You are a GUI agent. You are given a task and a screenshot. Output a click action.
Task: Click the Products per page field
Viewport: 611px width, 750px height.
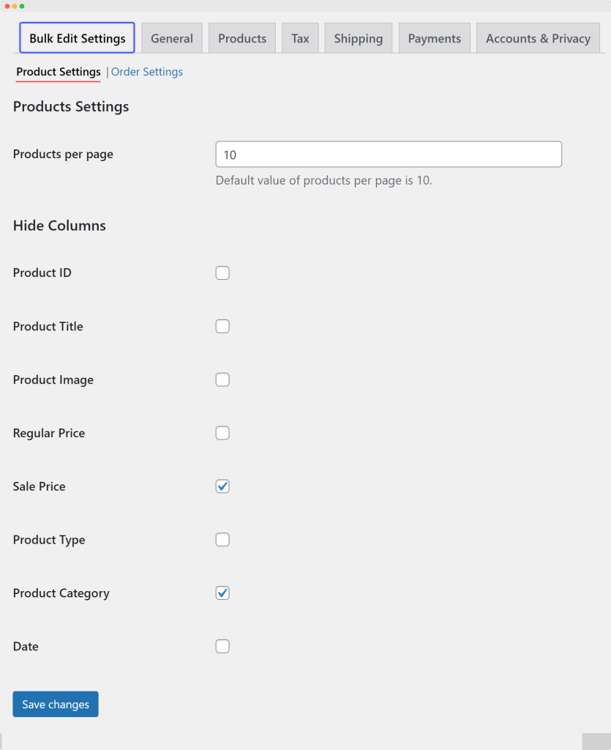[x=389, y=155]
